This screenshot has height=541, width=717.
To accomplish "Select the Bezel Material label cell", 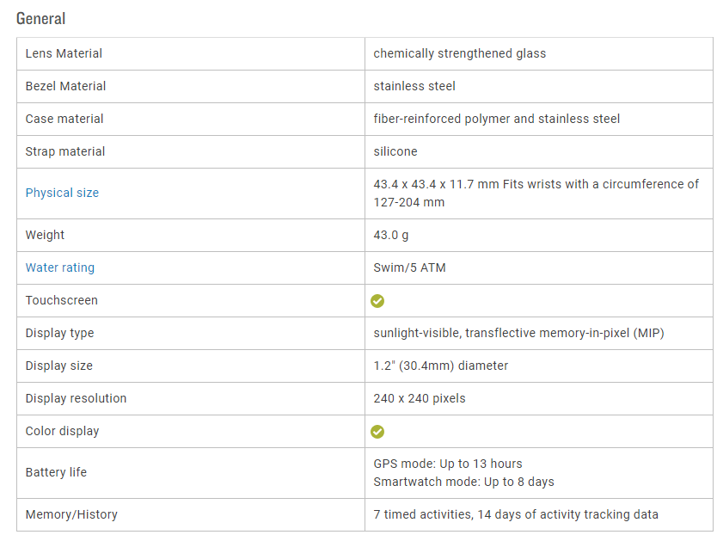I will click(x=66, y=86).
